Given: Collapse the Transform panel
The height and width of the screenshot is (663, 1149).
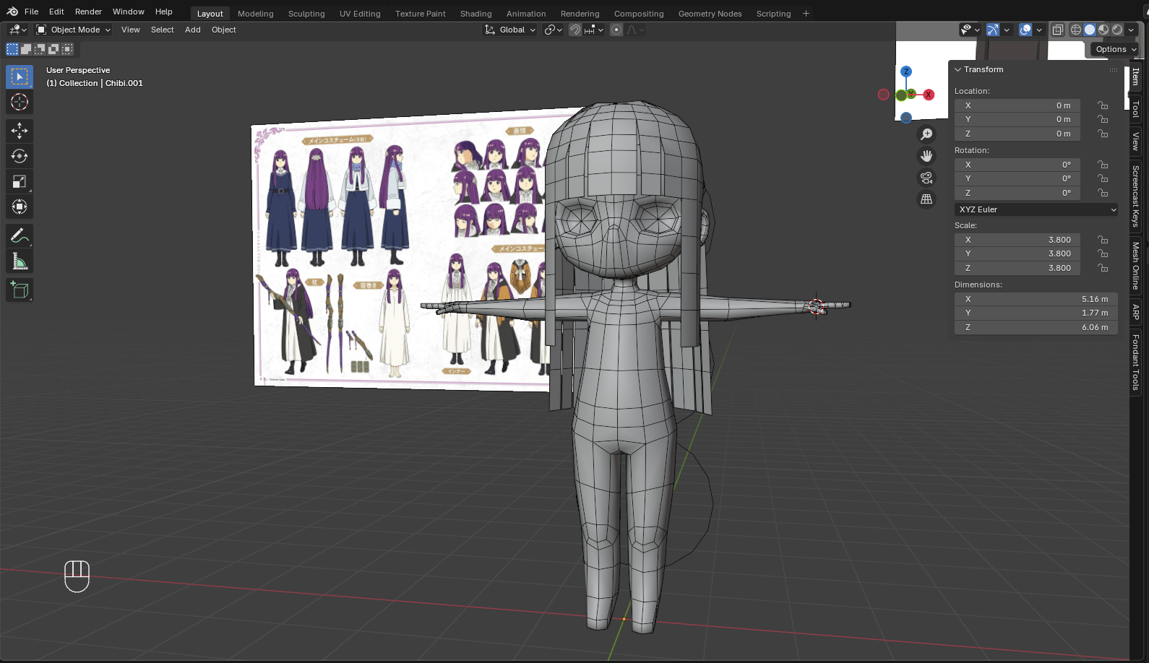Looking at the screenshot, I should coord(958,69).
